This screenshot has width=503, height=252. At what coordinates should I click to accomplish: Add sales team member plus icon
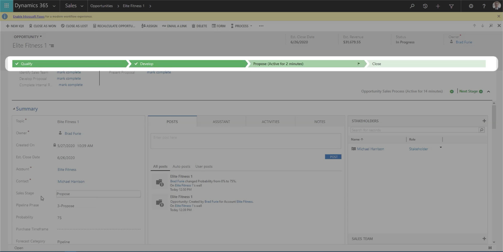484,239
